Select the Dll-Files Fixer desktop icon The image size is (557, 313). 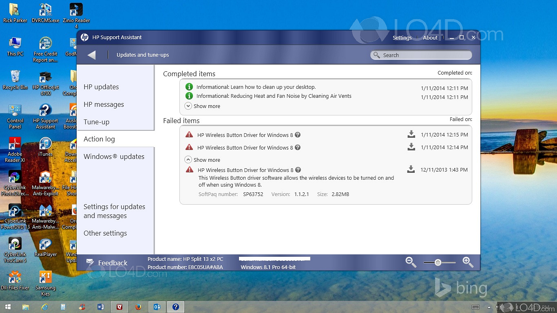(x=15, y=280)
